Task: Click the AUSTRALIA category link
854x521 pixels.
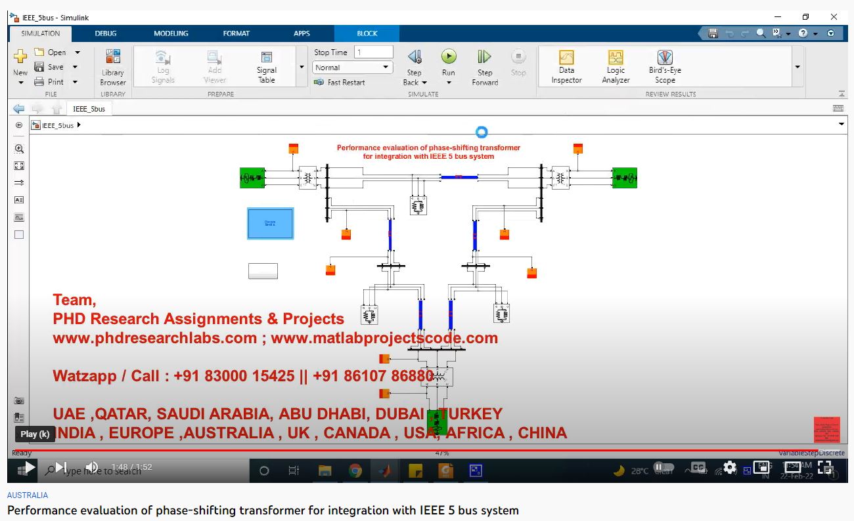Action: tap(28, 495)
